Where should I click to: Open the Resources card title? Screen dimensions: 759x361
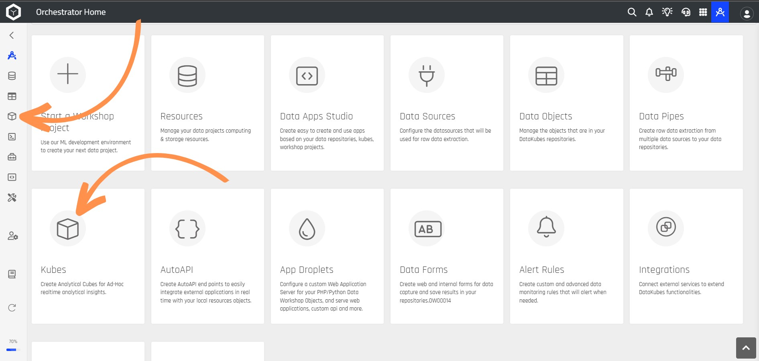[181, 116]
